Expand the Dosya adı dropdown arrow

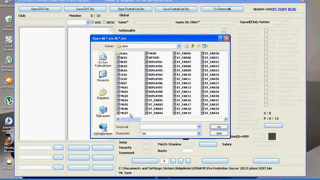(x=199, y=126)
